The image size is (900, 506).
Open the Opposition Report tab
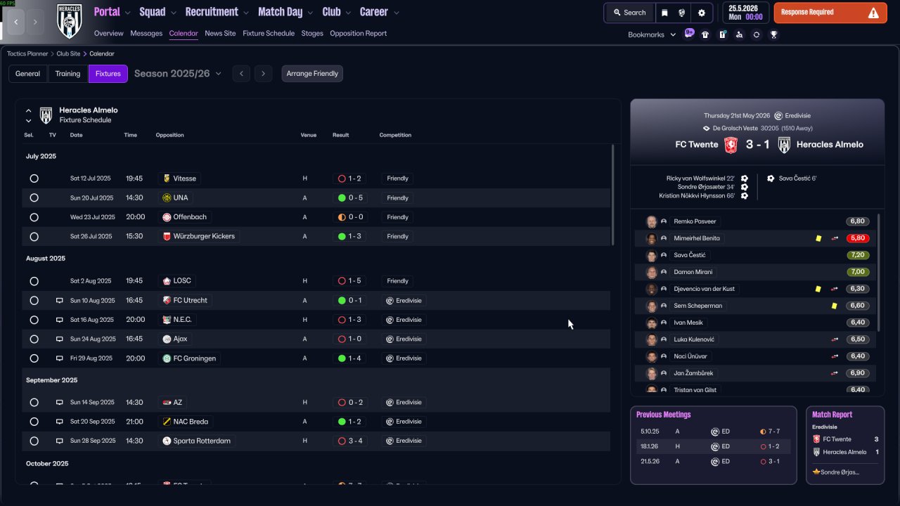coord(358,33)
